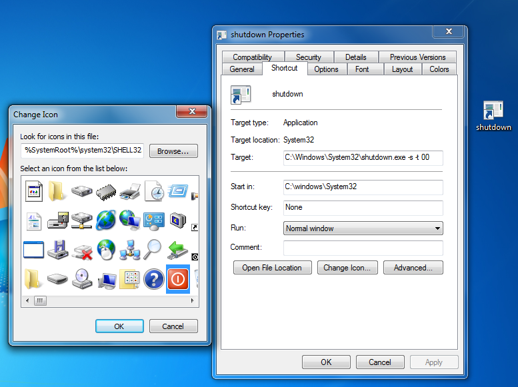Close the Change Icon dialog
Viewport: 518px width, 387px height.
click(x=192, y=111)
